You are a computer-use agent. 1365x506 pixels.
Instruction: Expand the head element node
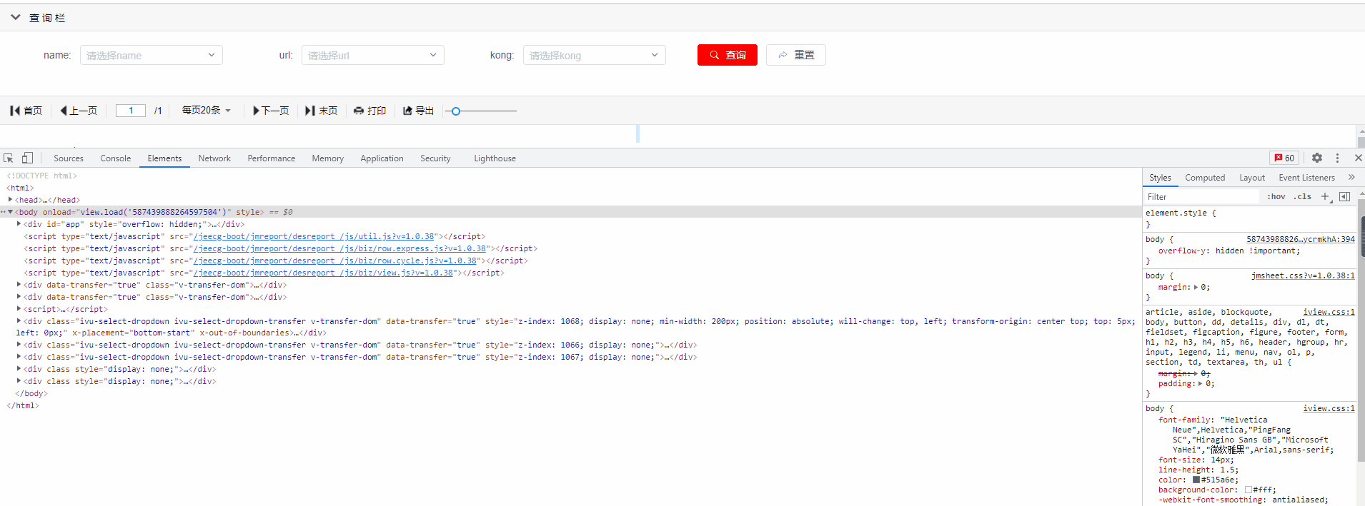[x=10, y=200]
